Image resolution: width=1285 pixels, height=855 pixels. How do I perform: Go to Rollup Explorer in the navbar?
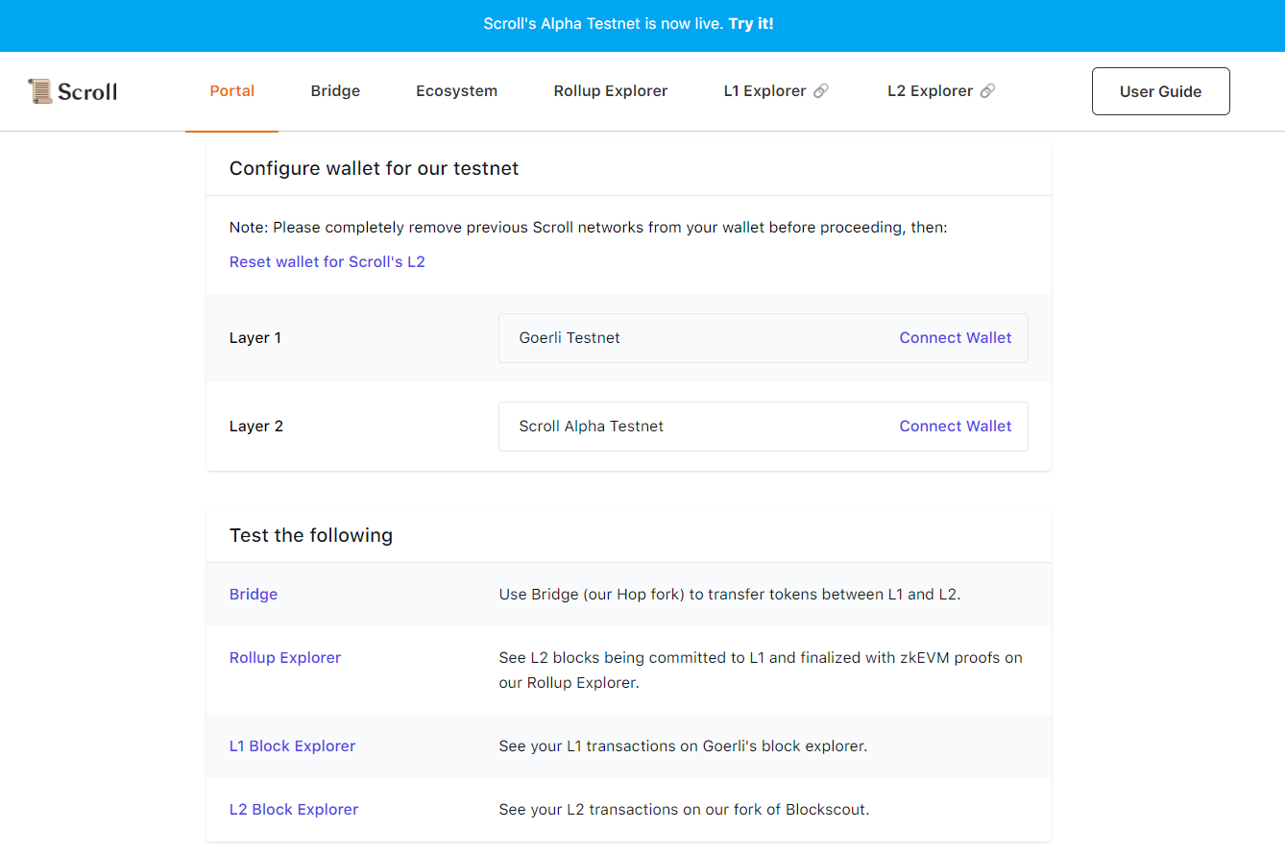611,91
